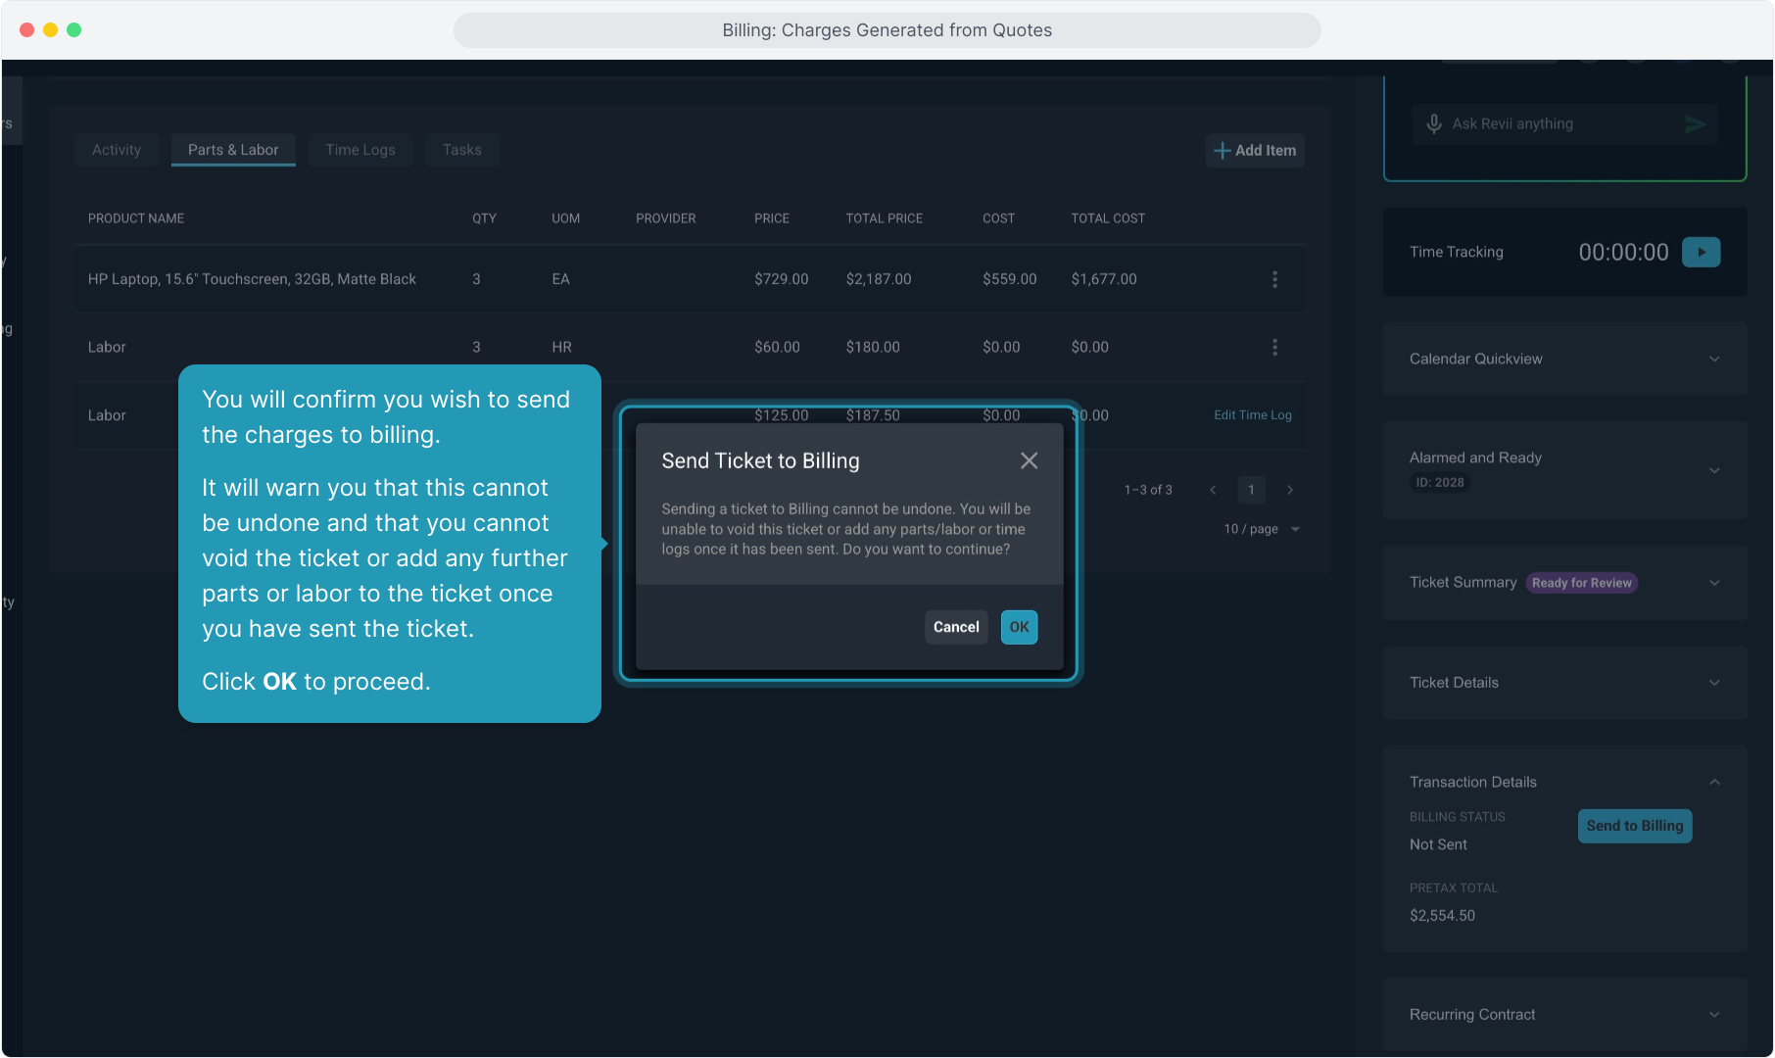Screen dimensions: 1775x1058
Task: Open options menu for first Labor row
Action: coord(1274,347)
